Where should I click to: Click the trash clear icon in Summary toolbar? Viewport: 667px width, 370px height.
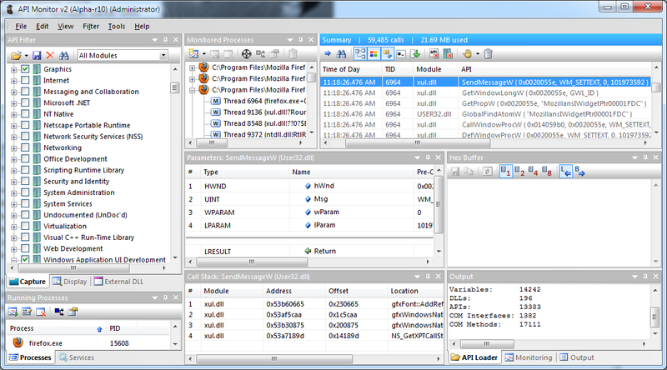pyautogui.click(x=488, y=53)
